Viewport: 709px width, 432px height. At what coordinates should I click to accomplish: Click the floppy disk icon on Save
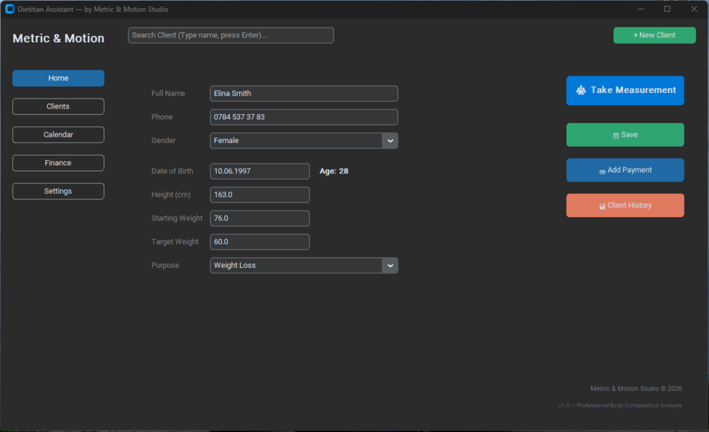click(x=616, y=135)
